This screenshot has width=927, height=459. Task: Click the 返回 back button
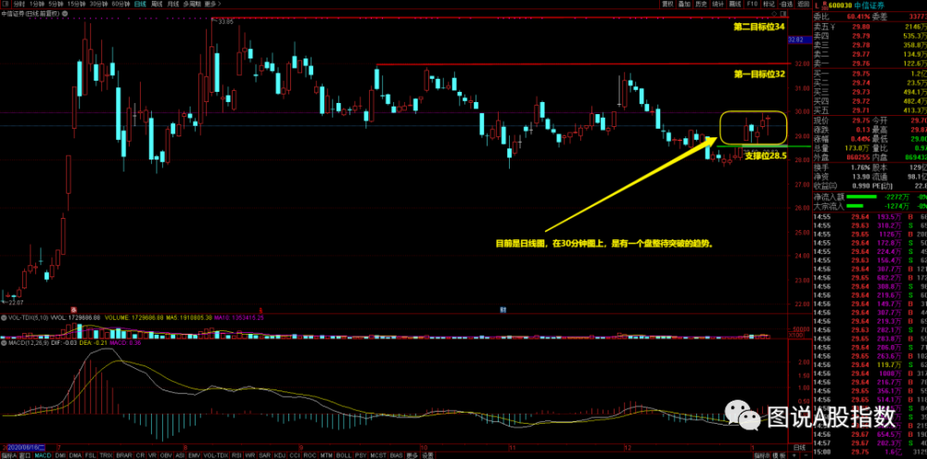803,4
